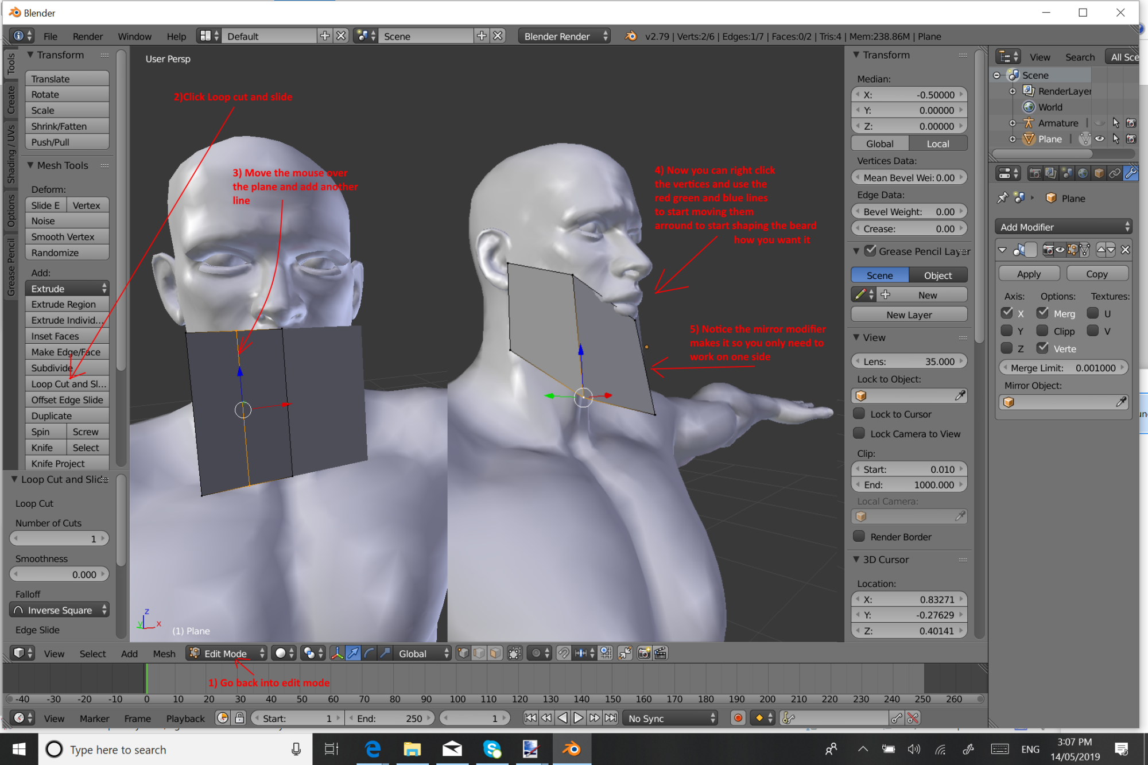This screenshot has height=765, width=1148.
Task: Collapse the 3D Cursor panel
Action: [856, 559]
